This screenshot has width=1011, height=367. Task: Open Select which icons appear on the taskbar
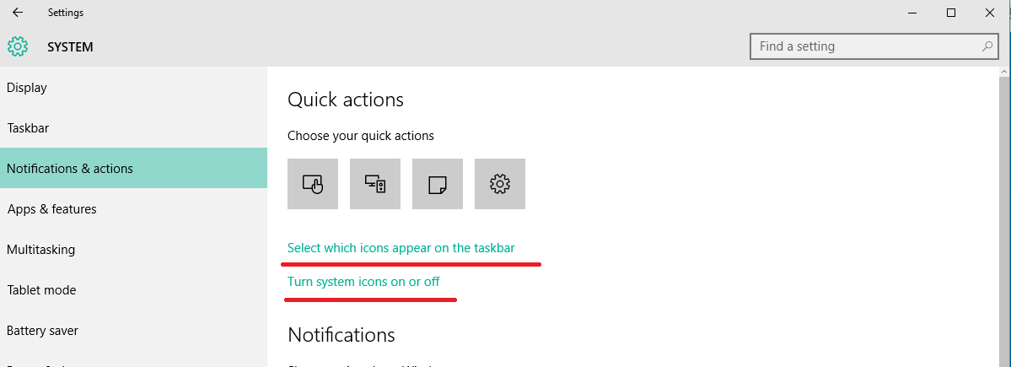[401, 248]
